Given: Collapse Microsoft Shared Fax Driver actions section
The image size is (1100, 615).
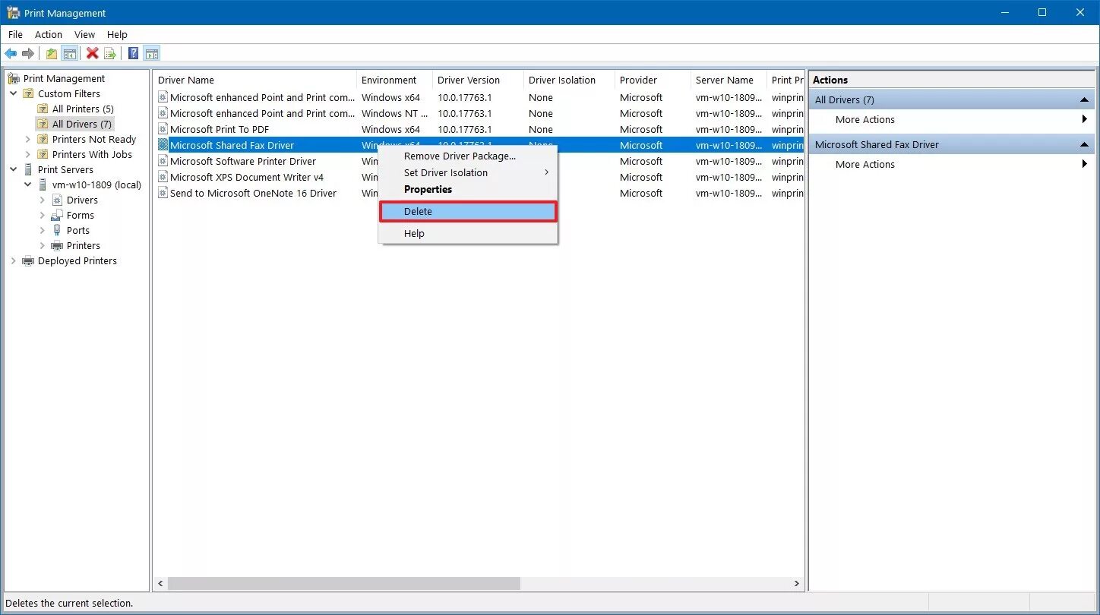Looking at the screenshot, I should click(1084, 145).
